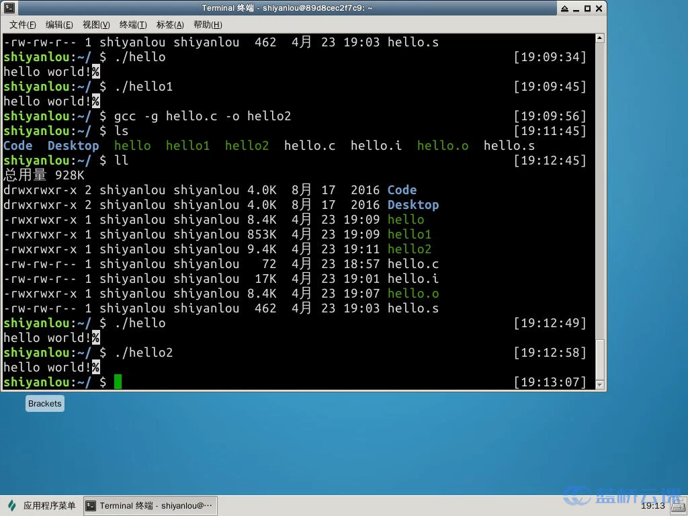The height and width of the screenshot is (516, 688).
Task: Click the terminal window icon in title bar
Action: coord(8,8)
